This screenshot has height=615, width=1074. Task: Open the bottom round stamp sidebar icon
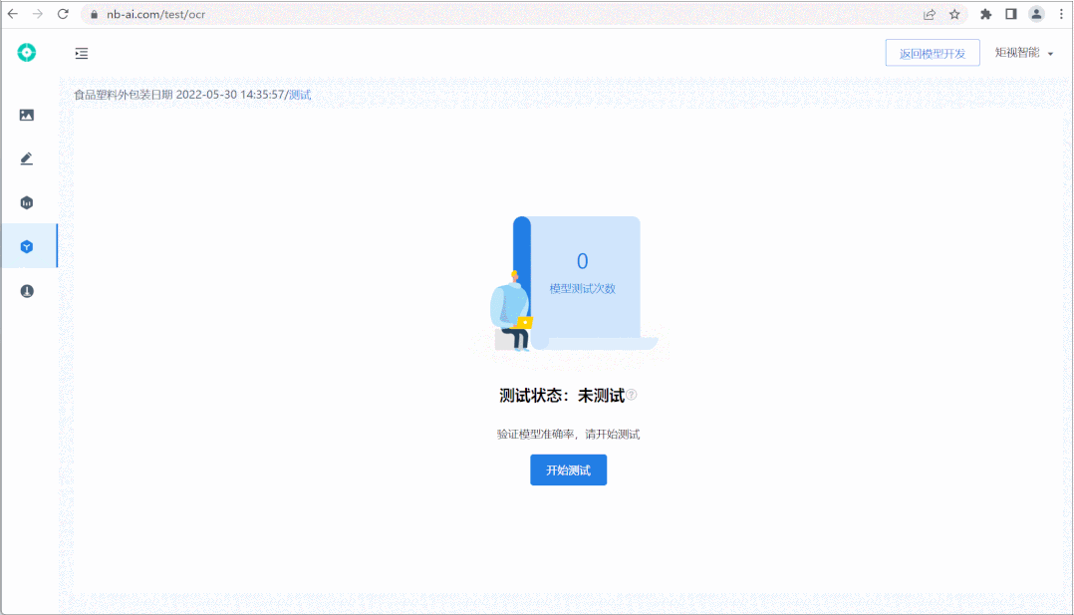pyautogui.click(x=27, y=291)
